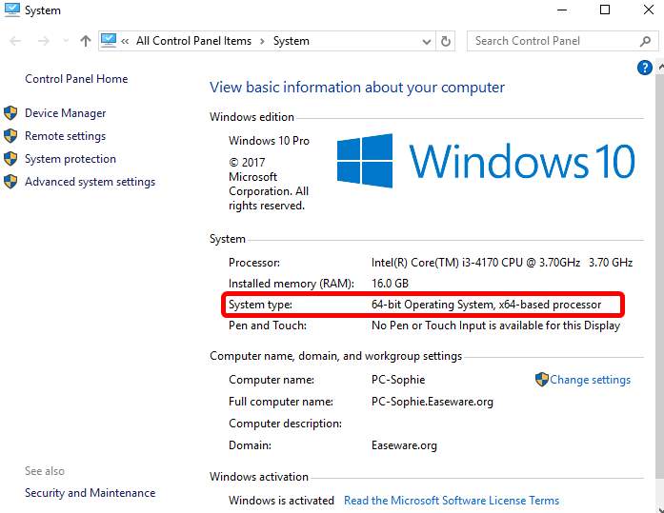The width and height of the screenshot is (664, 513).
Task: Select the computer name value PC-Sophie
Action: coord(398,380)
